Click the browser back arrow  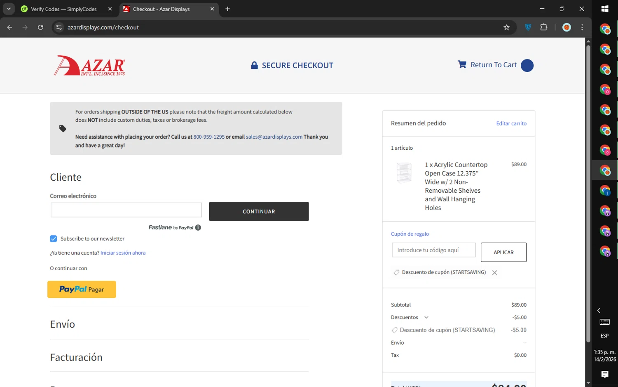10,27
